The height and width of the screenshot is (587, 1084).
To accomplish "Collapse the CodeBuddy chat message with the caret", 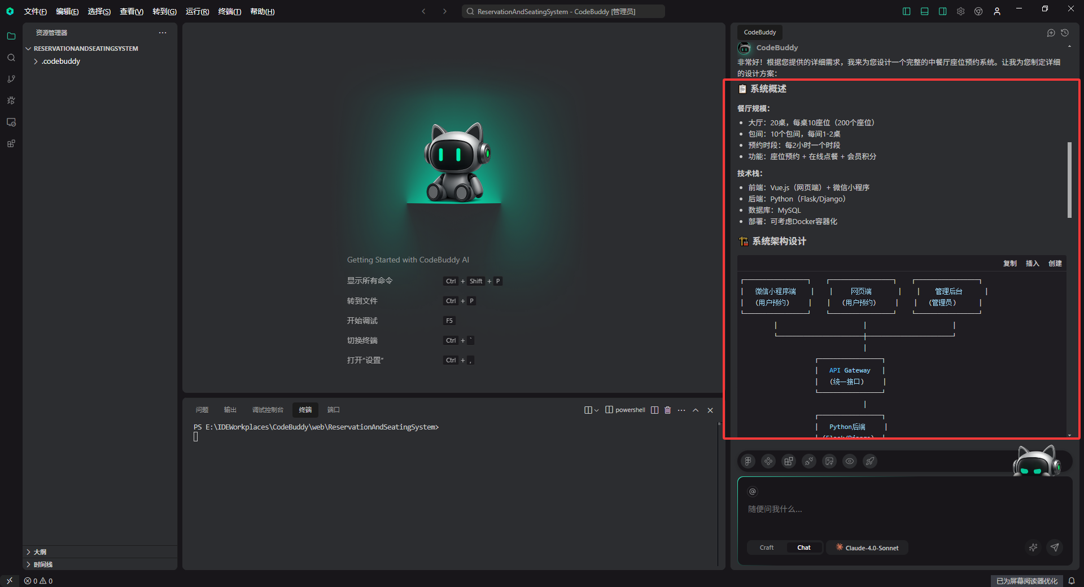I will [1069, 47].
